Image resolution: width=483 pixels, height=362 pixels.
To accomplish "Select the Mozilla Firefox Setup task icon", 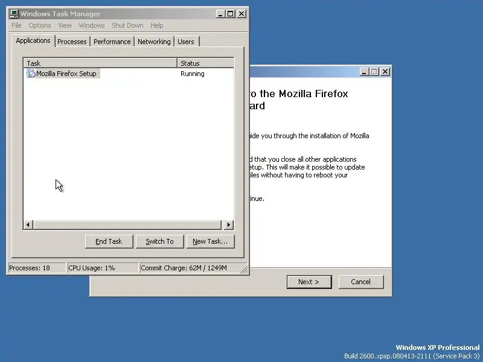I will click(x=31, y=74).
